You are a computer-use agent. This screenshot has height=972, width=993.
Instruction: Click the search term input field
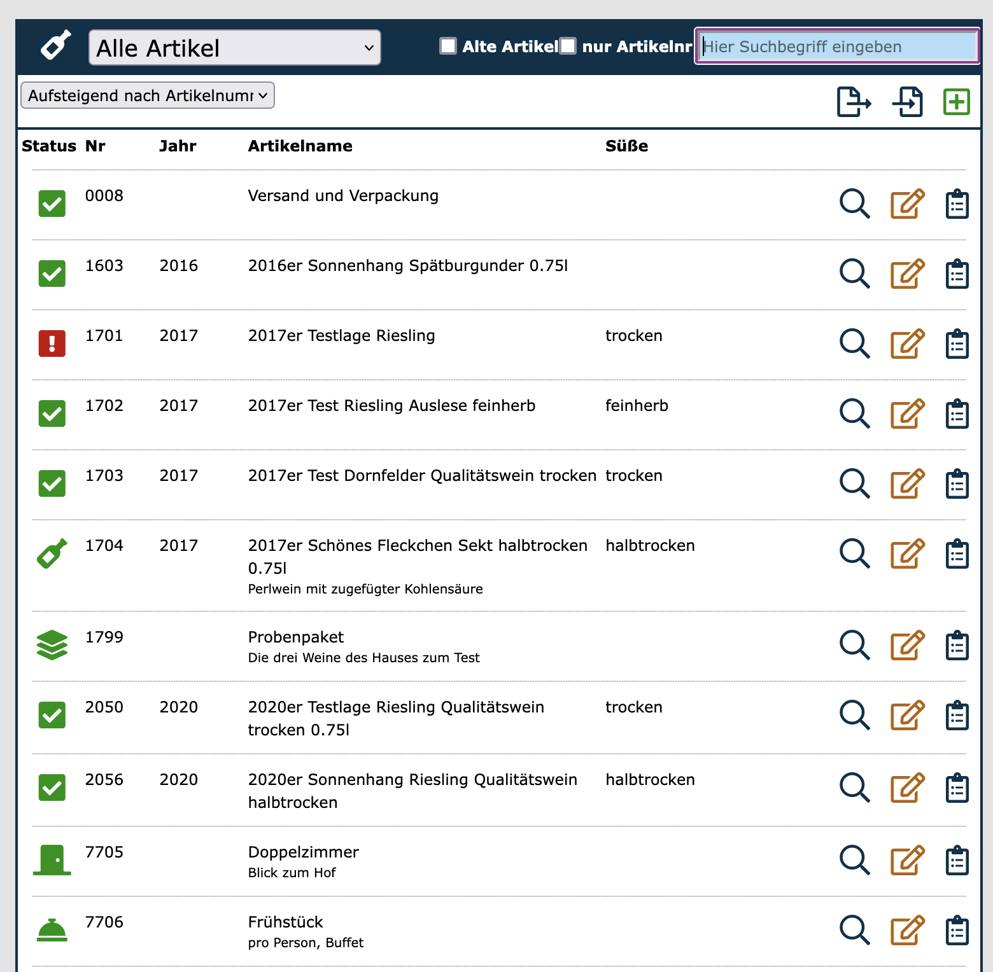[837, 46]
